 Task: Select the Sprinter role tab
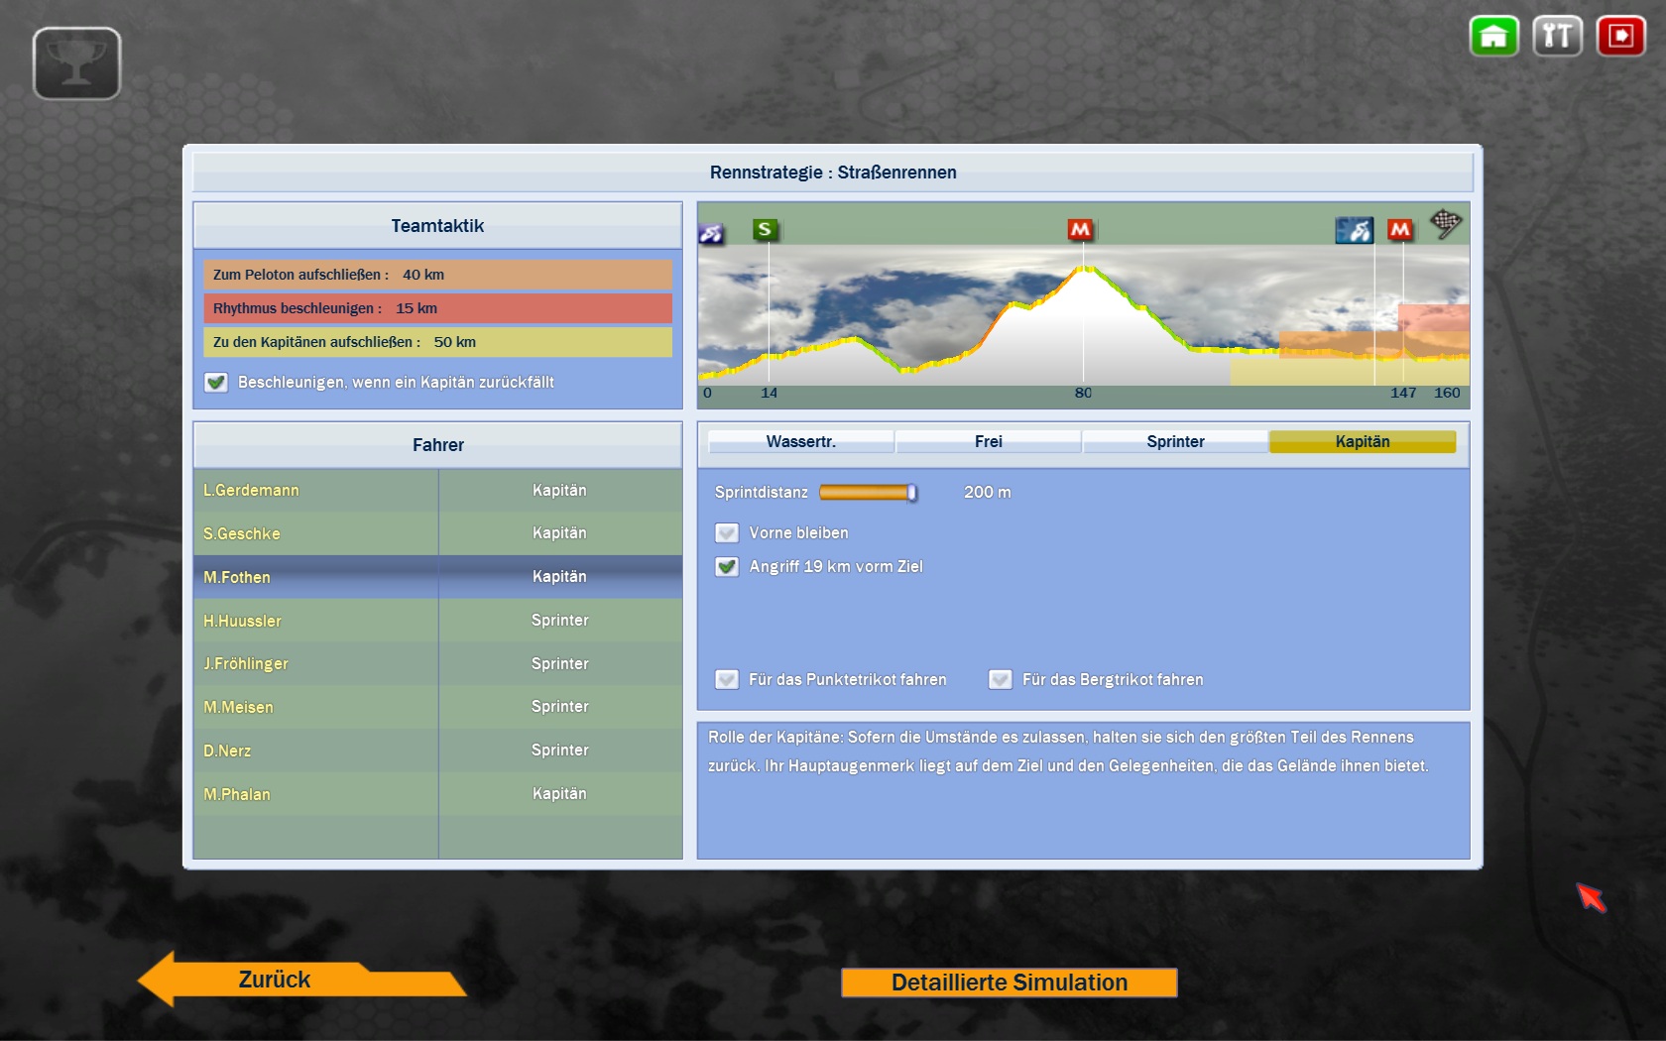pos(1175,442)
